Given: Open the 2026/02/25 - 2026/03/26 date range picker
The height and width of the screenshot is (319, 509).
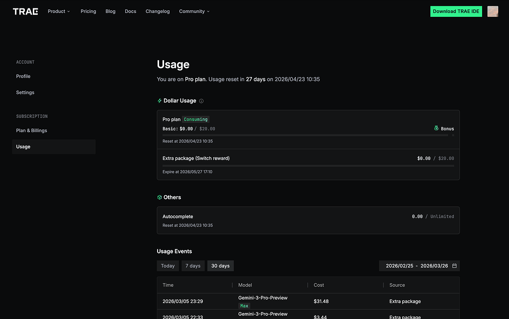Looking at the screenshot, I should (419, 266).
